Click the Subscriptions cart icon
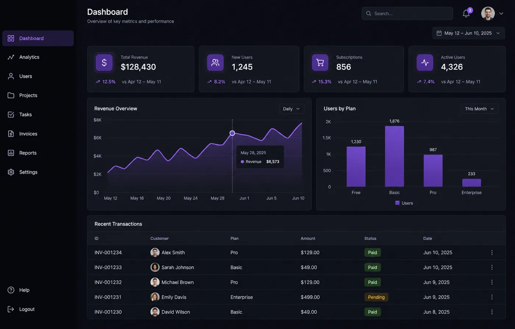The image size is (515, 329). 320,62
